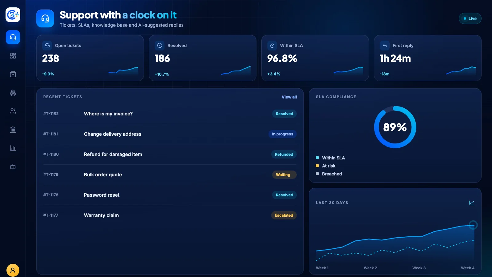Click the Resolved badge on Password reset row
The image size is (492, 277).
[284, 195]
